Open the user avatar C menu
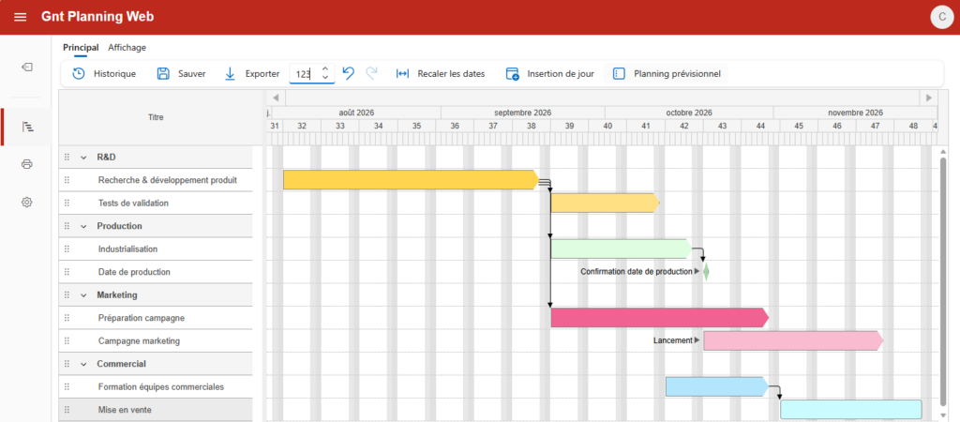This screenshot has height=422, width=960. click(942, 17)
